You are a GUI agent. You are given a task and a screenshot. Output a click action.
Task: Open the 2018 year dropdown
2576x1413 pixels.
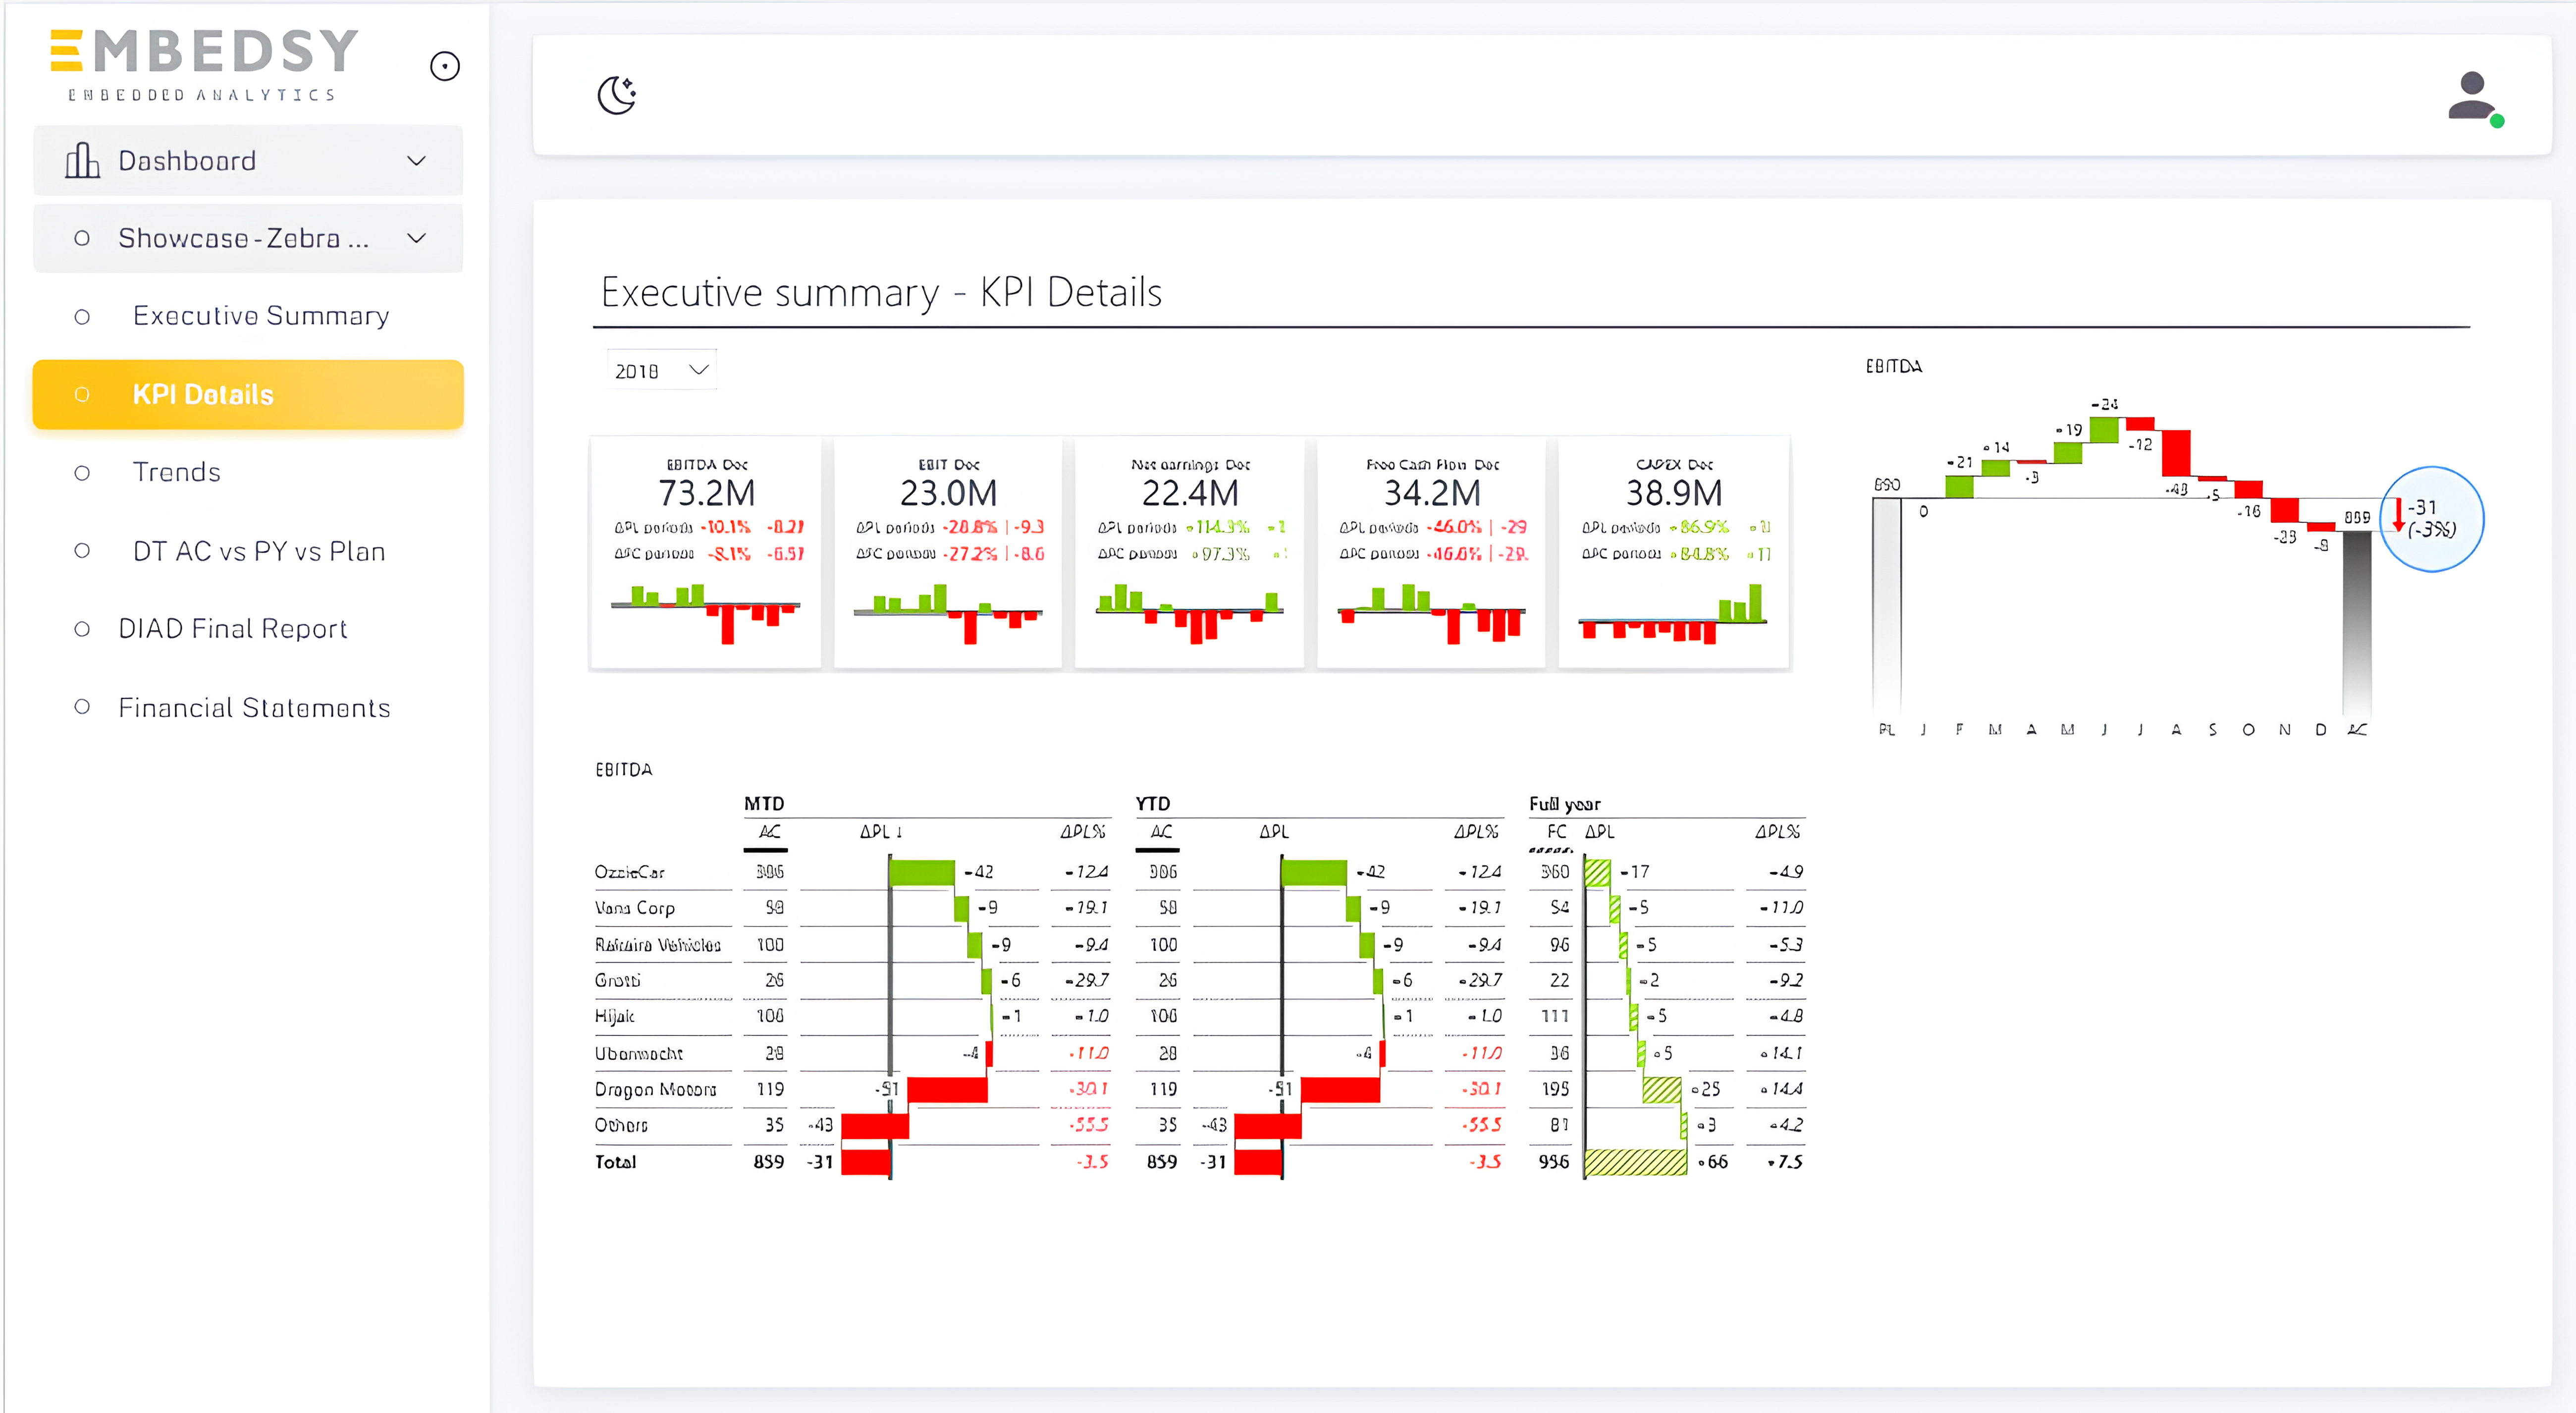(x=661, y=370)
